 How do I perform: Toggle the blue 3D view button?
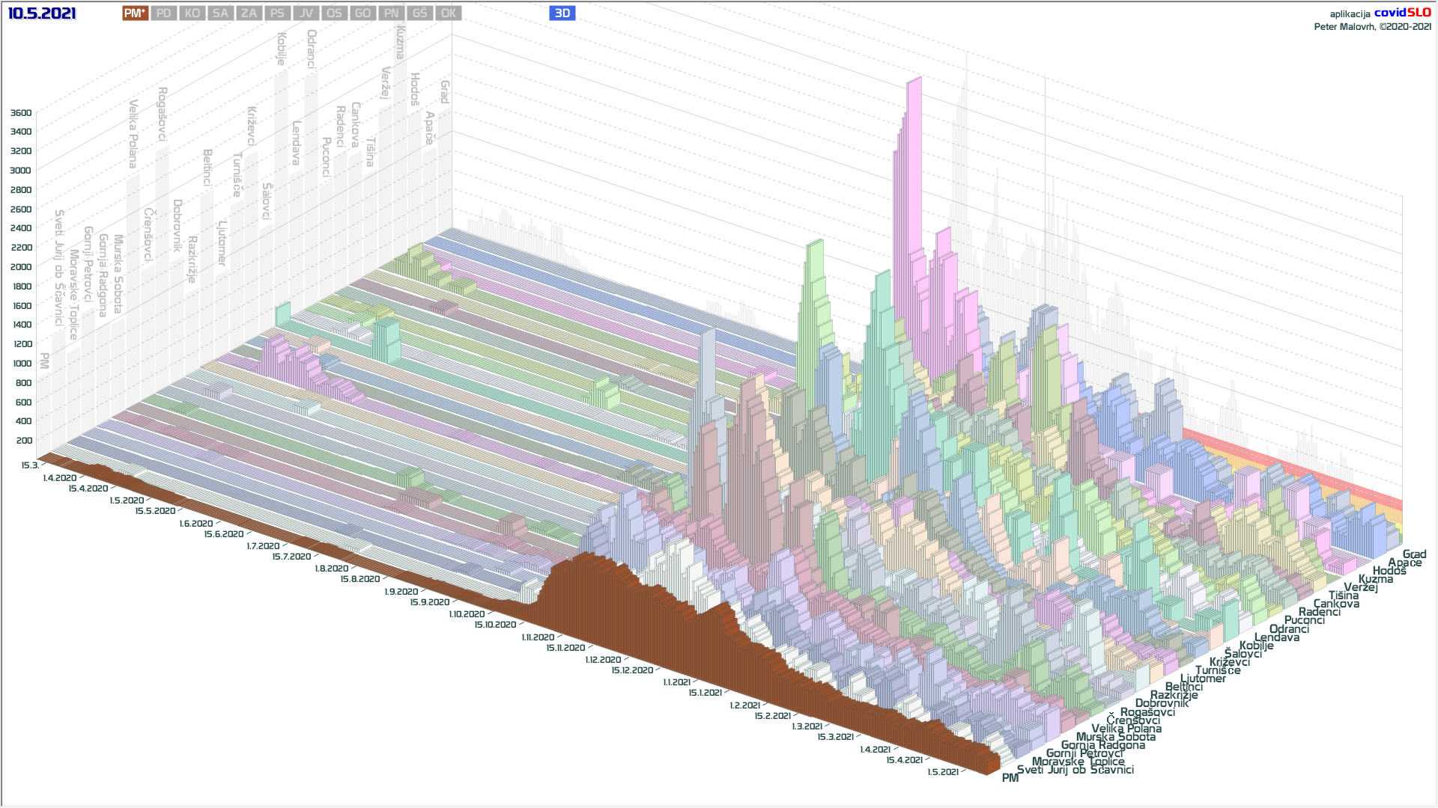562,13
